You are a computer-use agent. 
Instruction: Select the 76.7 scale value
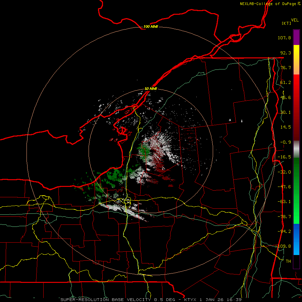(286, 67)
